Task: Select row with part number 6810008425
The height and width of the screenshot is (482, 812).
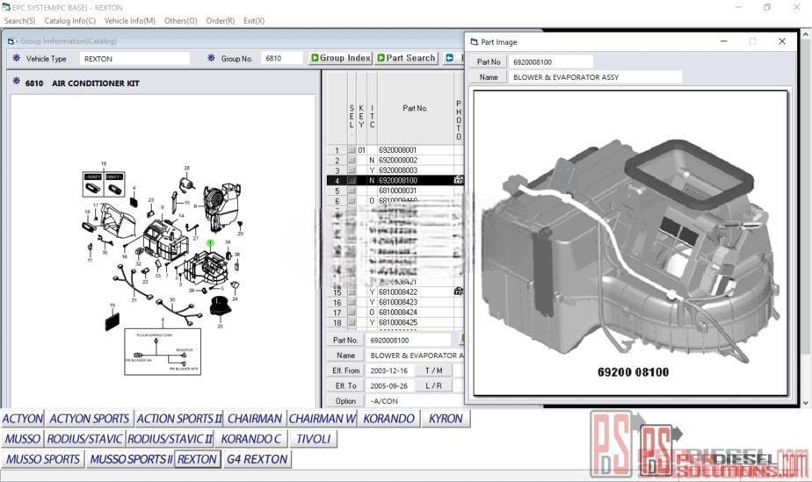Action: point(395,323)
